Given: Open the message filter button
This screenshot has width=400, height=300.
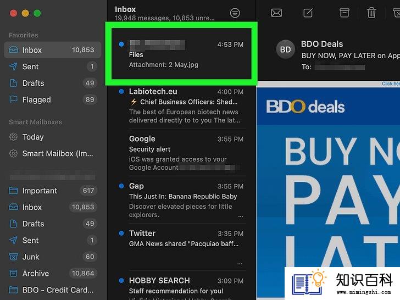Looking at the screenshot, I should (235, 13).
